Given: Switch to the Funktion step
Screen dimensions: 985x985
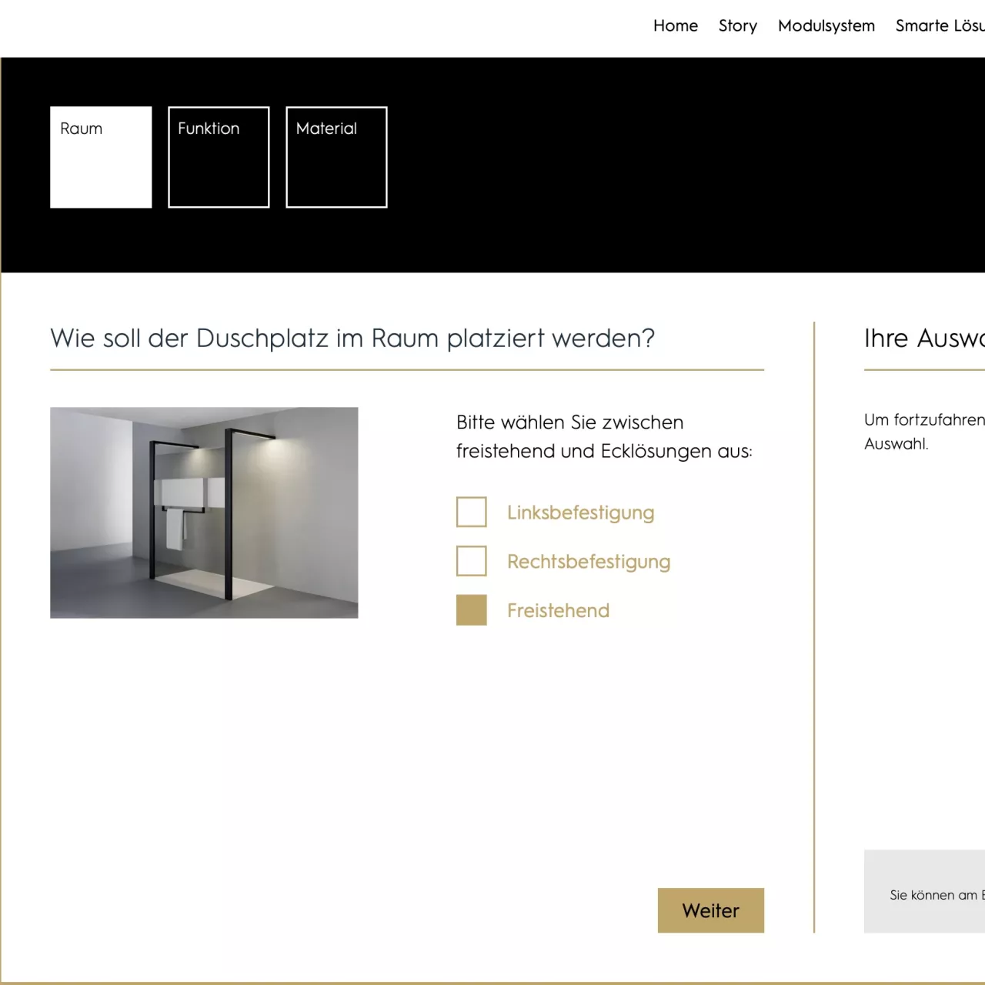Looking at the screenshot, I should [x=219, y=157].
